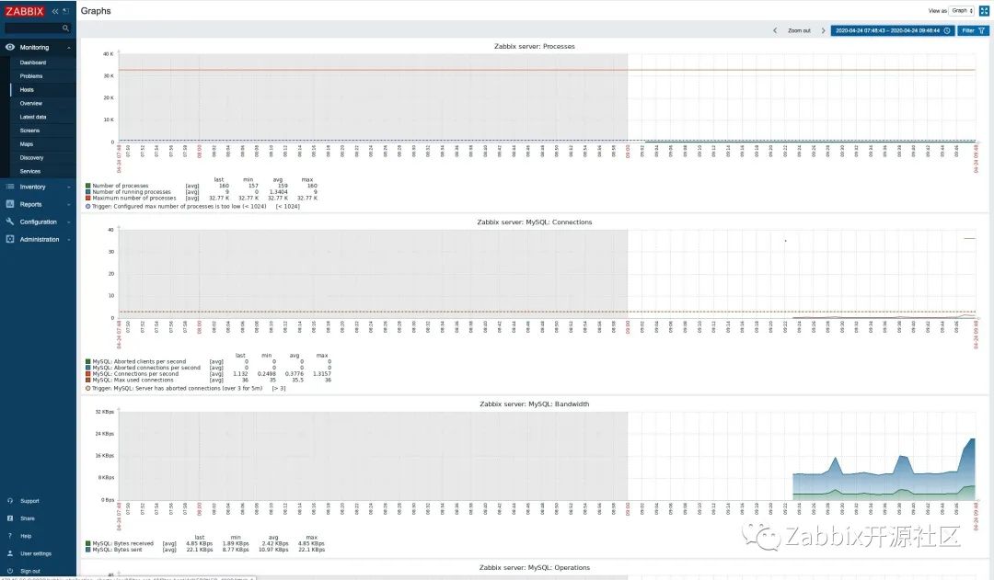Open the View as Graph dropdown
The width and height of the screenshot is (994, 580).
coord(962,11)
